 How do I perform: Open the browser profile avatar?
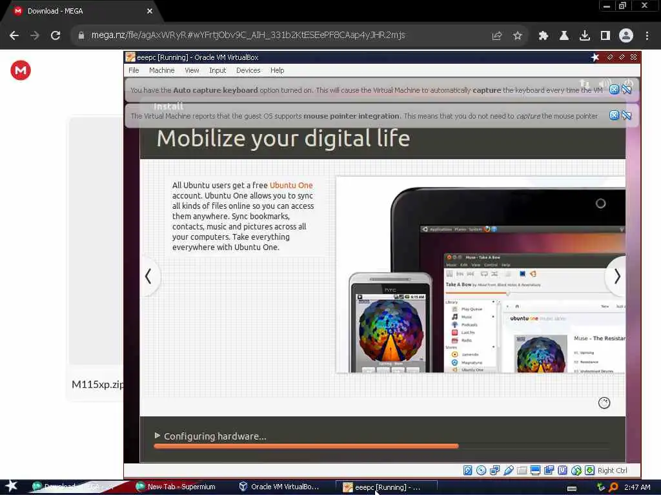(x=626, y=36)
